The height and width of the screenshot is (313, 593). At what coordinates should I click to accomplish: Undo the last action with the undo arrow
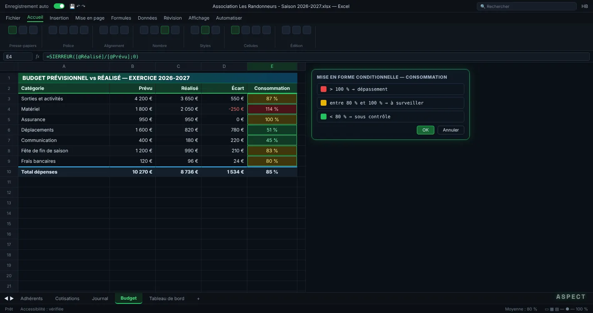pyautogui.click(x=78, y=6)
